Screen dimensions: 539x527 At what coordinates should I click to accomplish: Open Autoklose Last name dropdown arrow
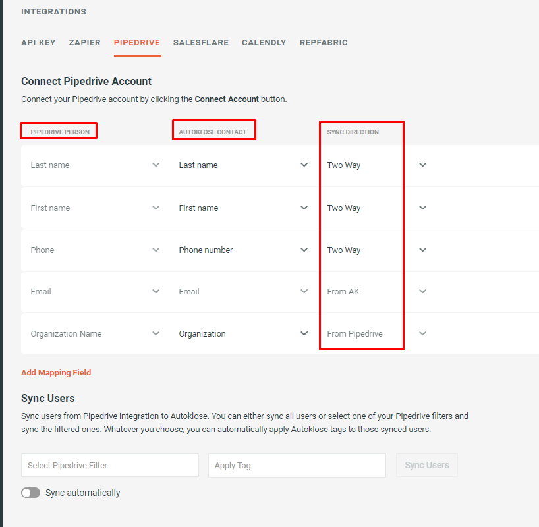point(304,165)
